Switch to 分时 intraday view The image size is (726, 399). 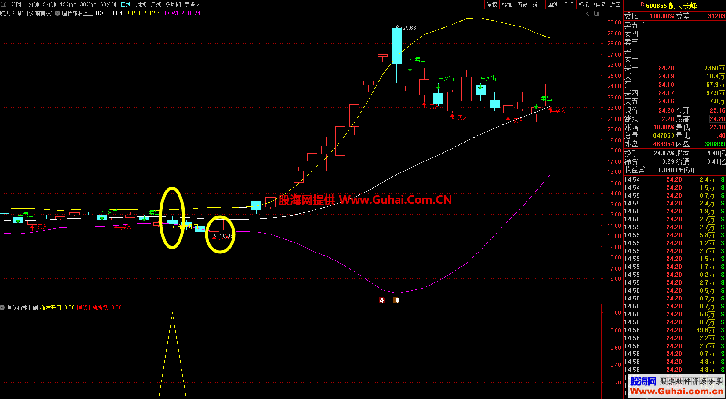(x=16, y=4)
